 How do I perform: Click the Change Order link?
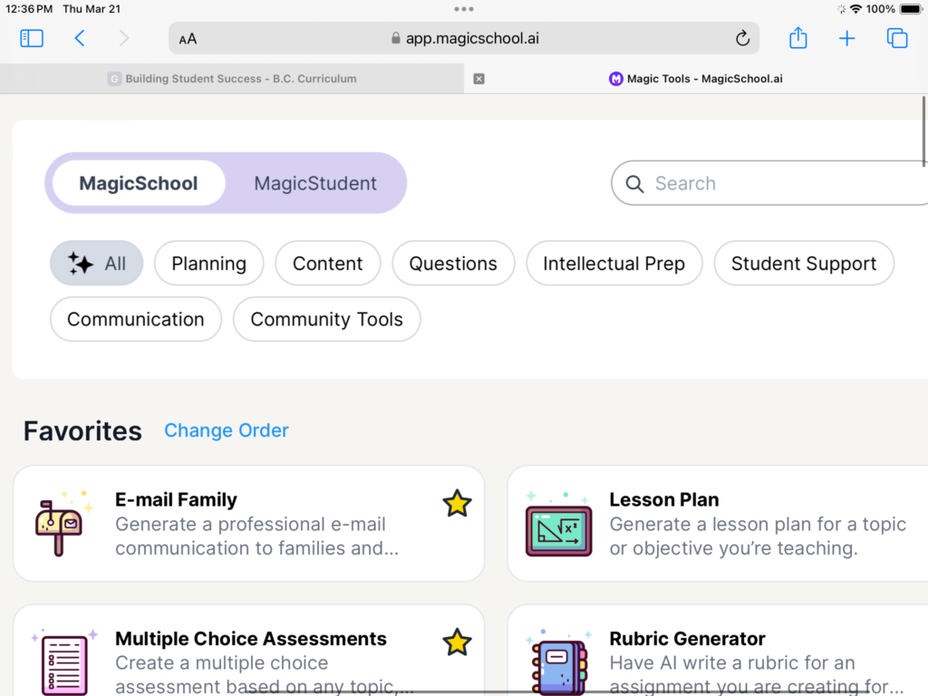coord(226,430)
